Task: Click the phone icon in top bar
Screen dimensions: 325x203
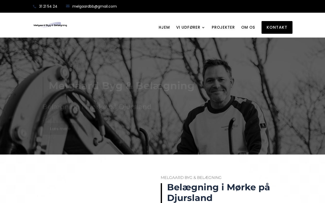Action: [35, 7]
